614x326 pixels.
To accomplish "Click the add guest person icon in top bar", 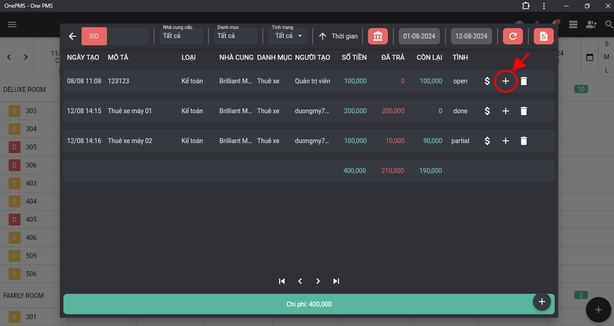I will 591,24.
